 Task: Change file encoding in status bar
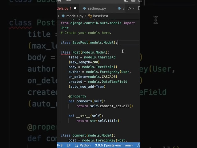click(x=60, y=145)
